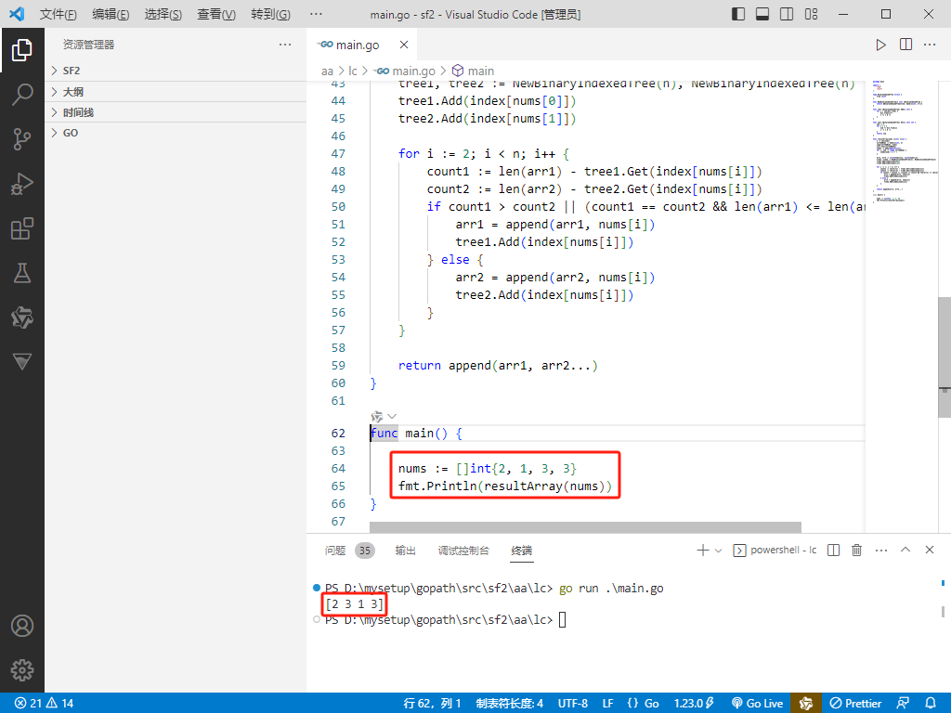The image size is (951, 713).
Task: Open explorer views and more actions
Action: point(285,45)
